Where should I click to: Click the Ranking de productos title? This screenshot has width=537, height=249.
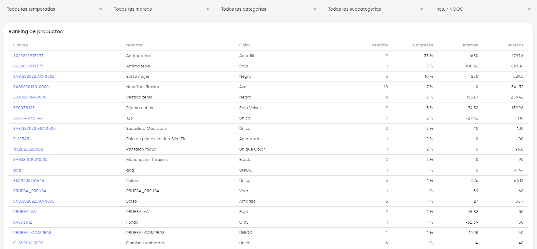[36, 31]
